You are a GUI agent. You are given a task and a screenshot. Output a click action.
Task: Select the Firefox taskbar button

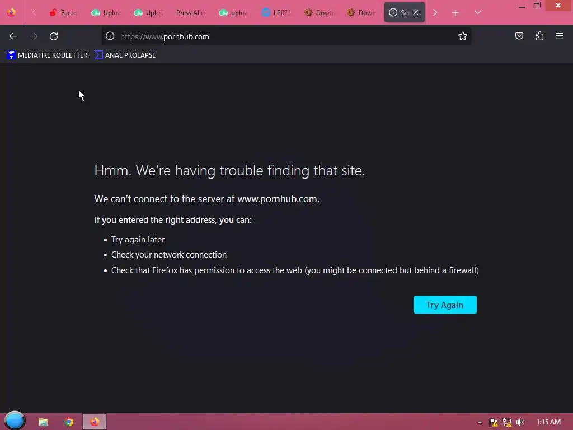(x=95, y=422)
